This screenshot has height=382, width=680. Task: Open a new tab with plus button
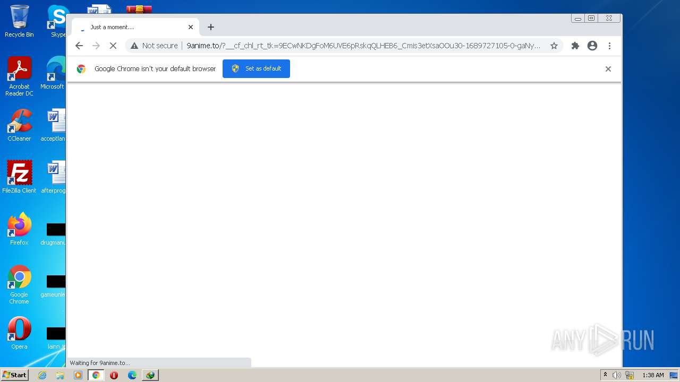coord(211,27)
